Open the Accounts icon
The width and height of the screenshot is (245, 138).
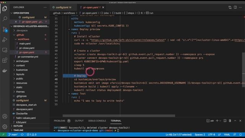5,117
